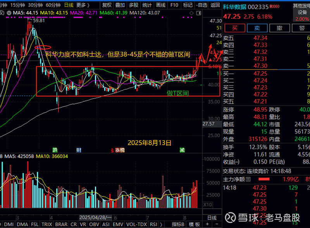Click the diamond icon beside MA120
This screenshot has width=310, height=228.
[x=191, y=13]
